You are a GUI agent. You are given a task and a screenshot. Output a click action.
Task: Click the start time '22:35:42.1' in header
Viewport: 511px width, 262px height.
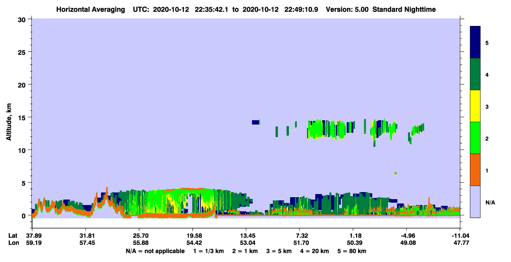(211, 9)
